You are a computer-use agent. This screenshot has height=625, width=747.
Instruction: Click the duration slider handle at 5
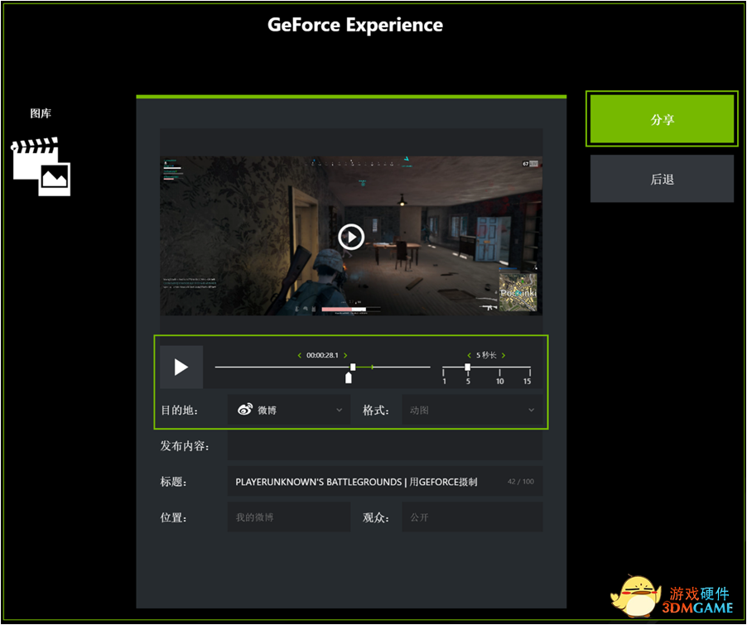467,367
